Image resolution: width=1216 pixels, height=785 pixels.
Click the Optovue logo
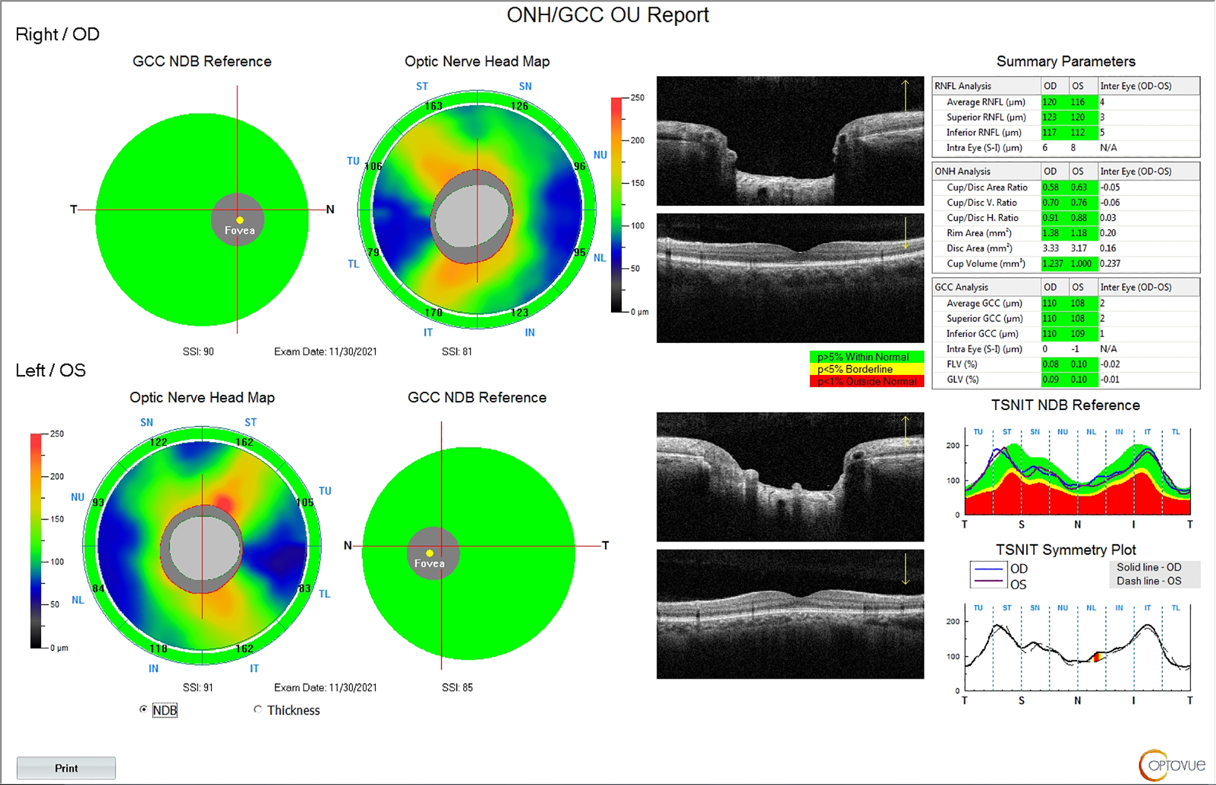pos(1171,764)
